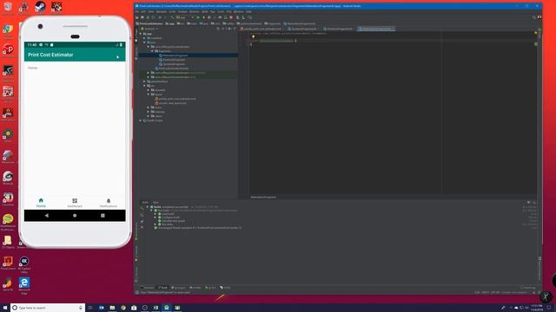The height and width of the screenshot is (312, 556).
Task: Expand the mipmap folder under res
Action: [x=149, y=112]
